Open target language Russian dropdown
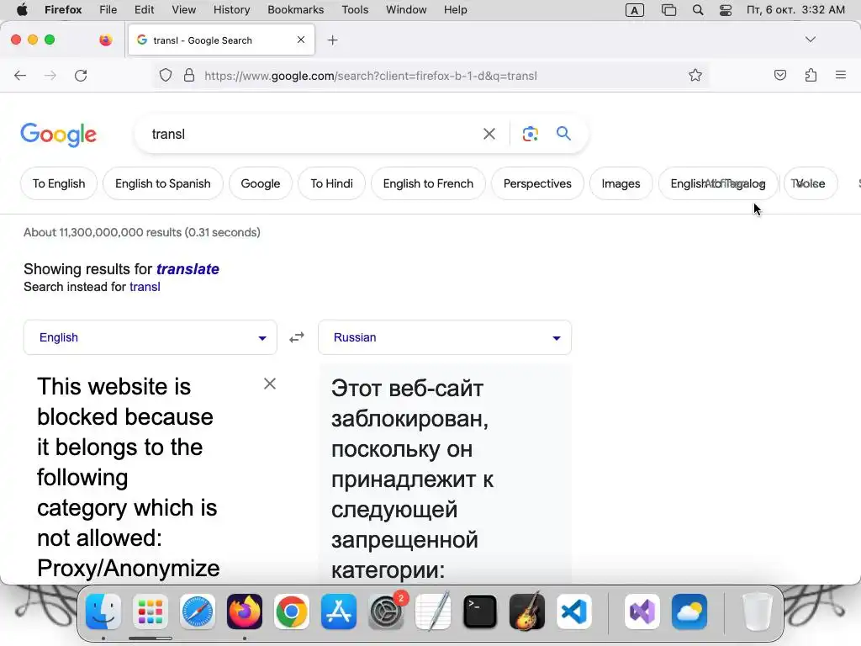 tap(445, 337)
